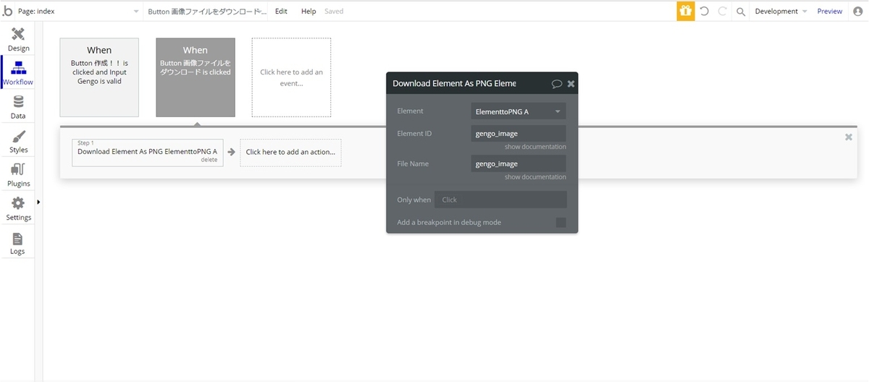Click the undo arrow icon
The width and height of the screenshot is (869, 382).
click(x=704, y=12)
